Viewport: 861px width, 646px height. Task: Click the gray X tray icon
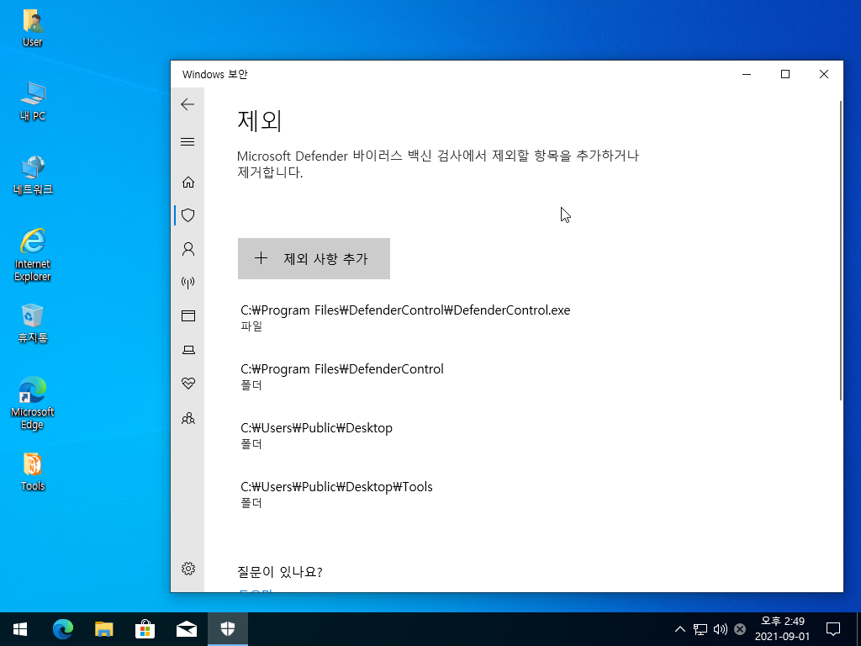740,629
